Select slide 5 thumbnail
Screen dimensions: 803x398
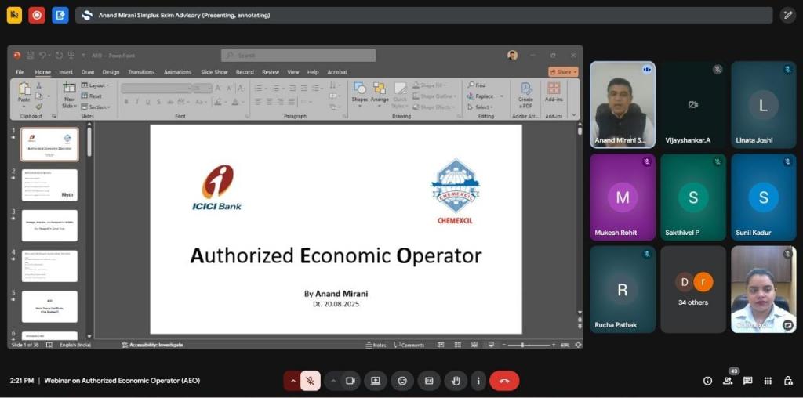point(49,306)
